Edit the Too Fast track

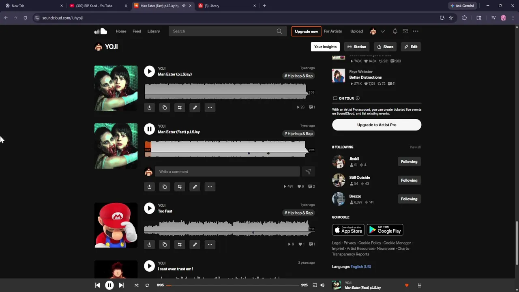point(195,245)
